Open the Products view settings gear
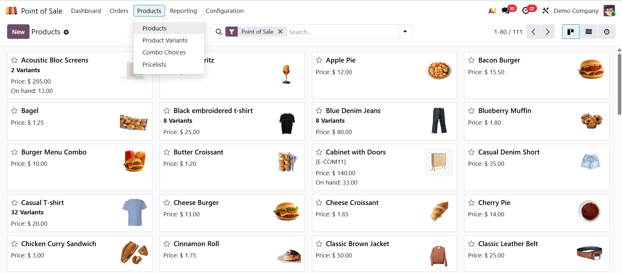Image resolution: width=622 pixels, height=273 pixels. click(x=66, y=32)
